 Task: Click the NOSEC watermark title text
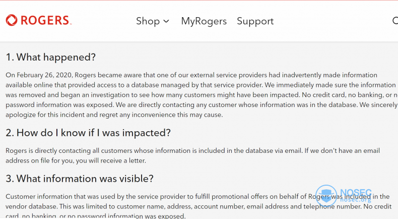[356, 193]
